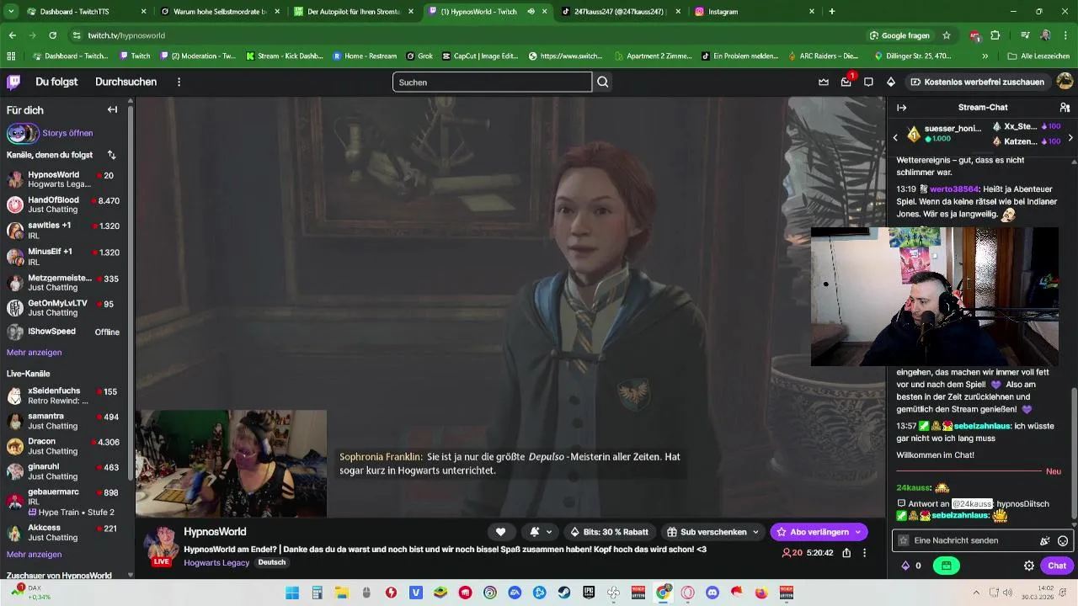This screenshot has height=606, width=1078.
Task: Open Discord from the Windows taskbar
Action: 712,593
